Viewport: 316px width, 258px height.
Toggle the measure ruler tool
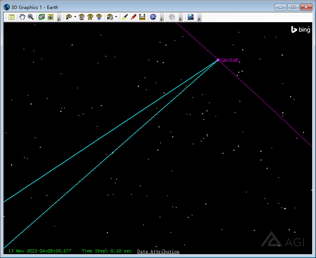(142, 17)
